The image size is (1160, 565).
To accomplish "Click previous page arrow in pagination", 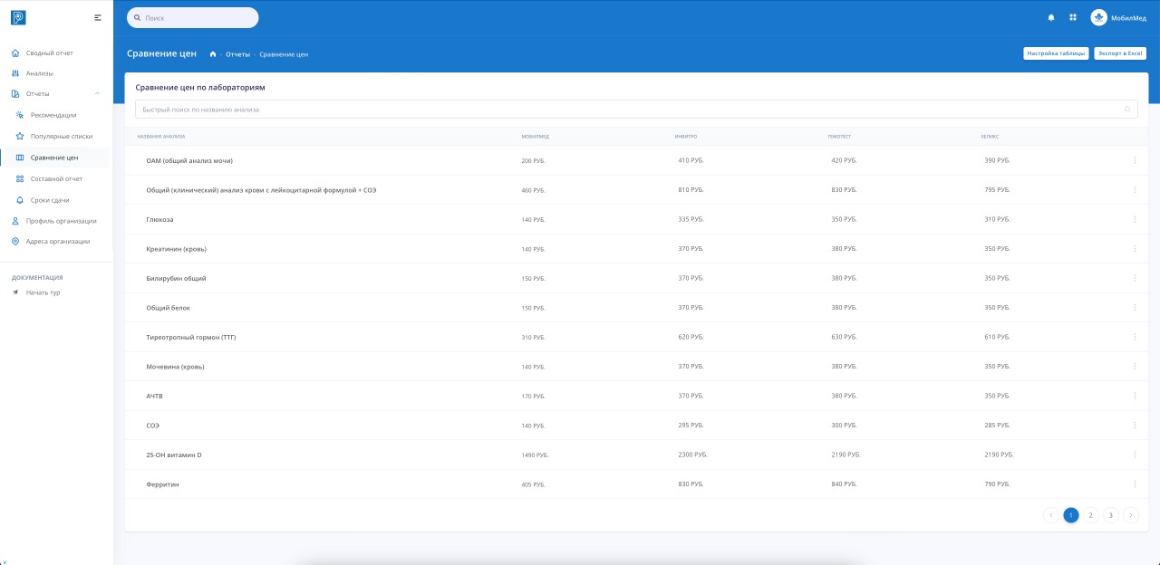I will pyautogui.click(x=1051, y=515).
